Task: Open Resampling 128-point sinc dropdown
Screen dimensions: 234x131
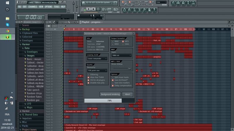Action: (97, 71)
